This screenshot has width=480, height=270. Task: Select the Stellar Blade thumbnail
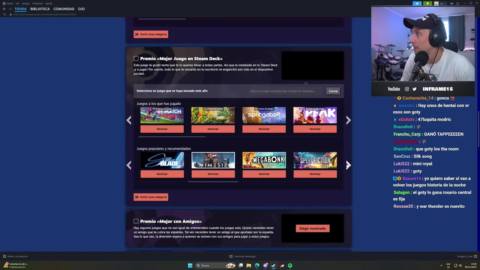[162, 160]
